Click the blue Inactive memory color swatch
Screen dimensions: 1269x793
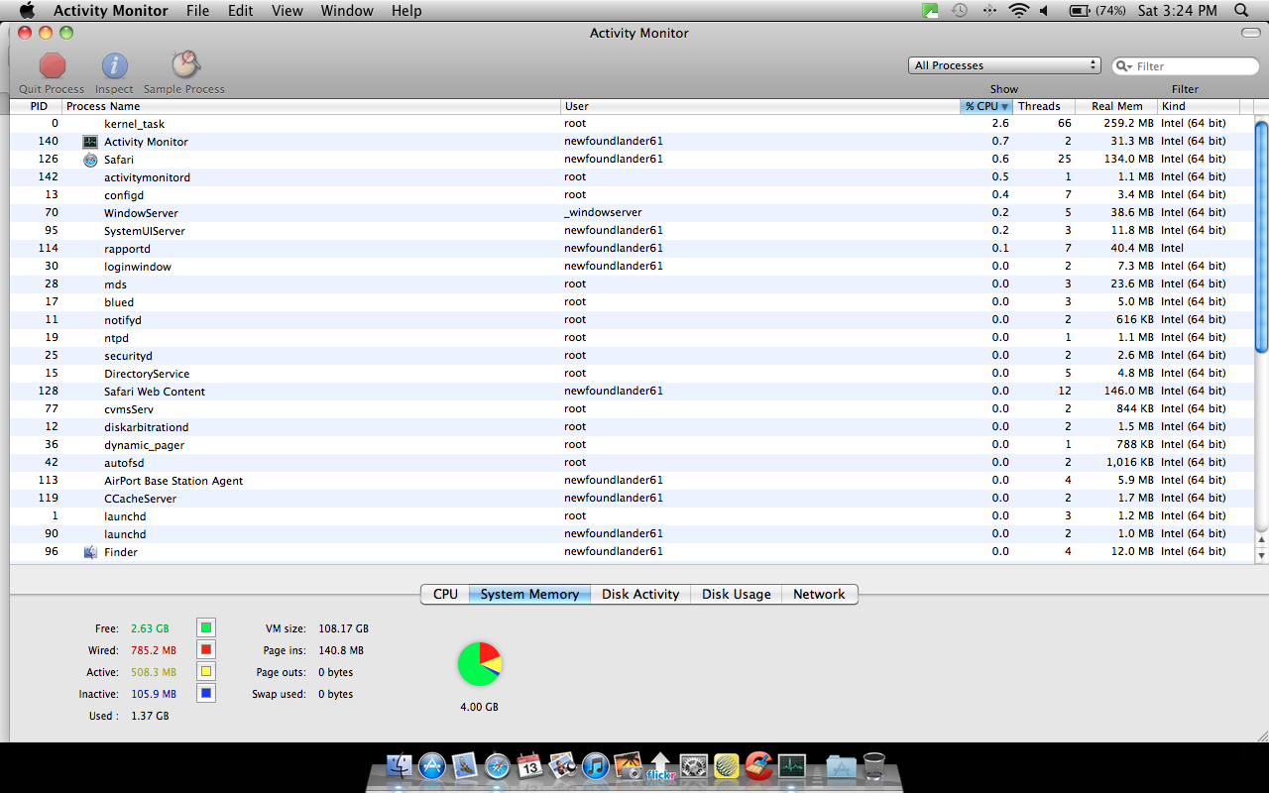(x=205, y=693)
